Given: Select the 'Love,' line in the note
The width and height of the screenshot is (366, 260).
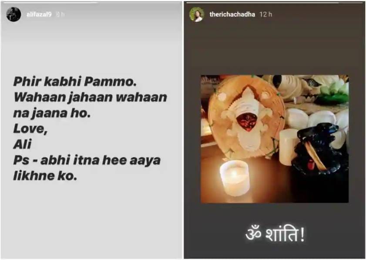Looking at the screenshot, I should 30,129.
